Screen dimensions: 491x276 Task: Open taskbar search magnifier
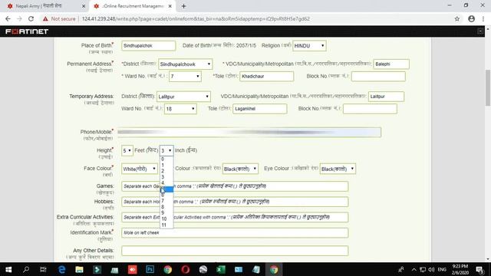(x=26, y=269)
